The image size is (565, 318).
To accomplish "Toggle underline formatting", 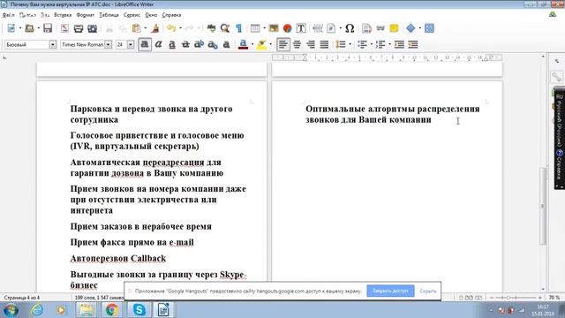I will (172, 44).
